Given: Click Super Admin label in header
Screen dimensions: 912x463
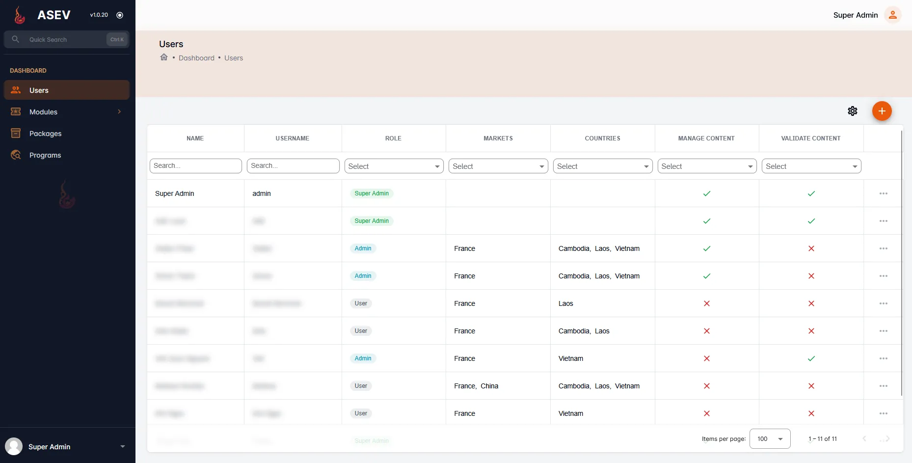Looking at the screenshot, I should click(856, 15).
